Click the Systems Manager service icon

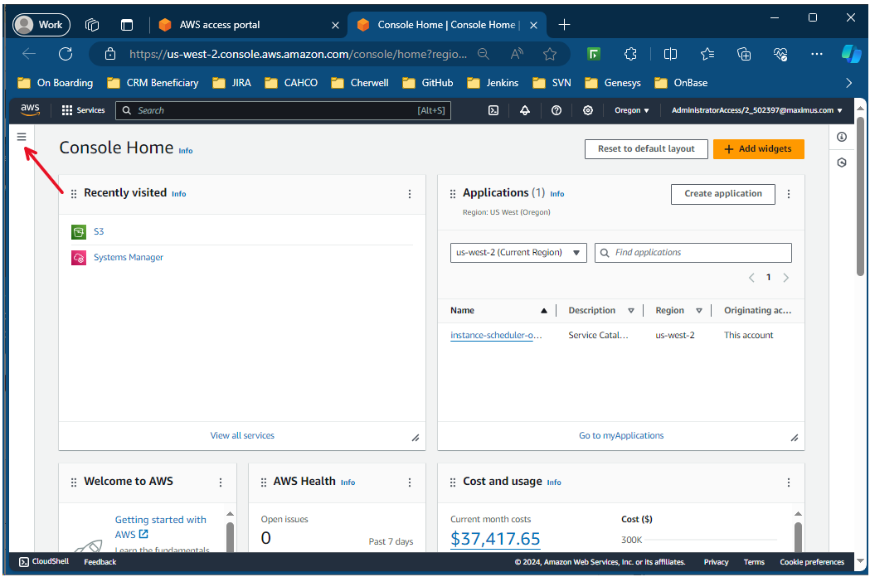point(79,258)
